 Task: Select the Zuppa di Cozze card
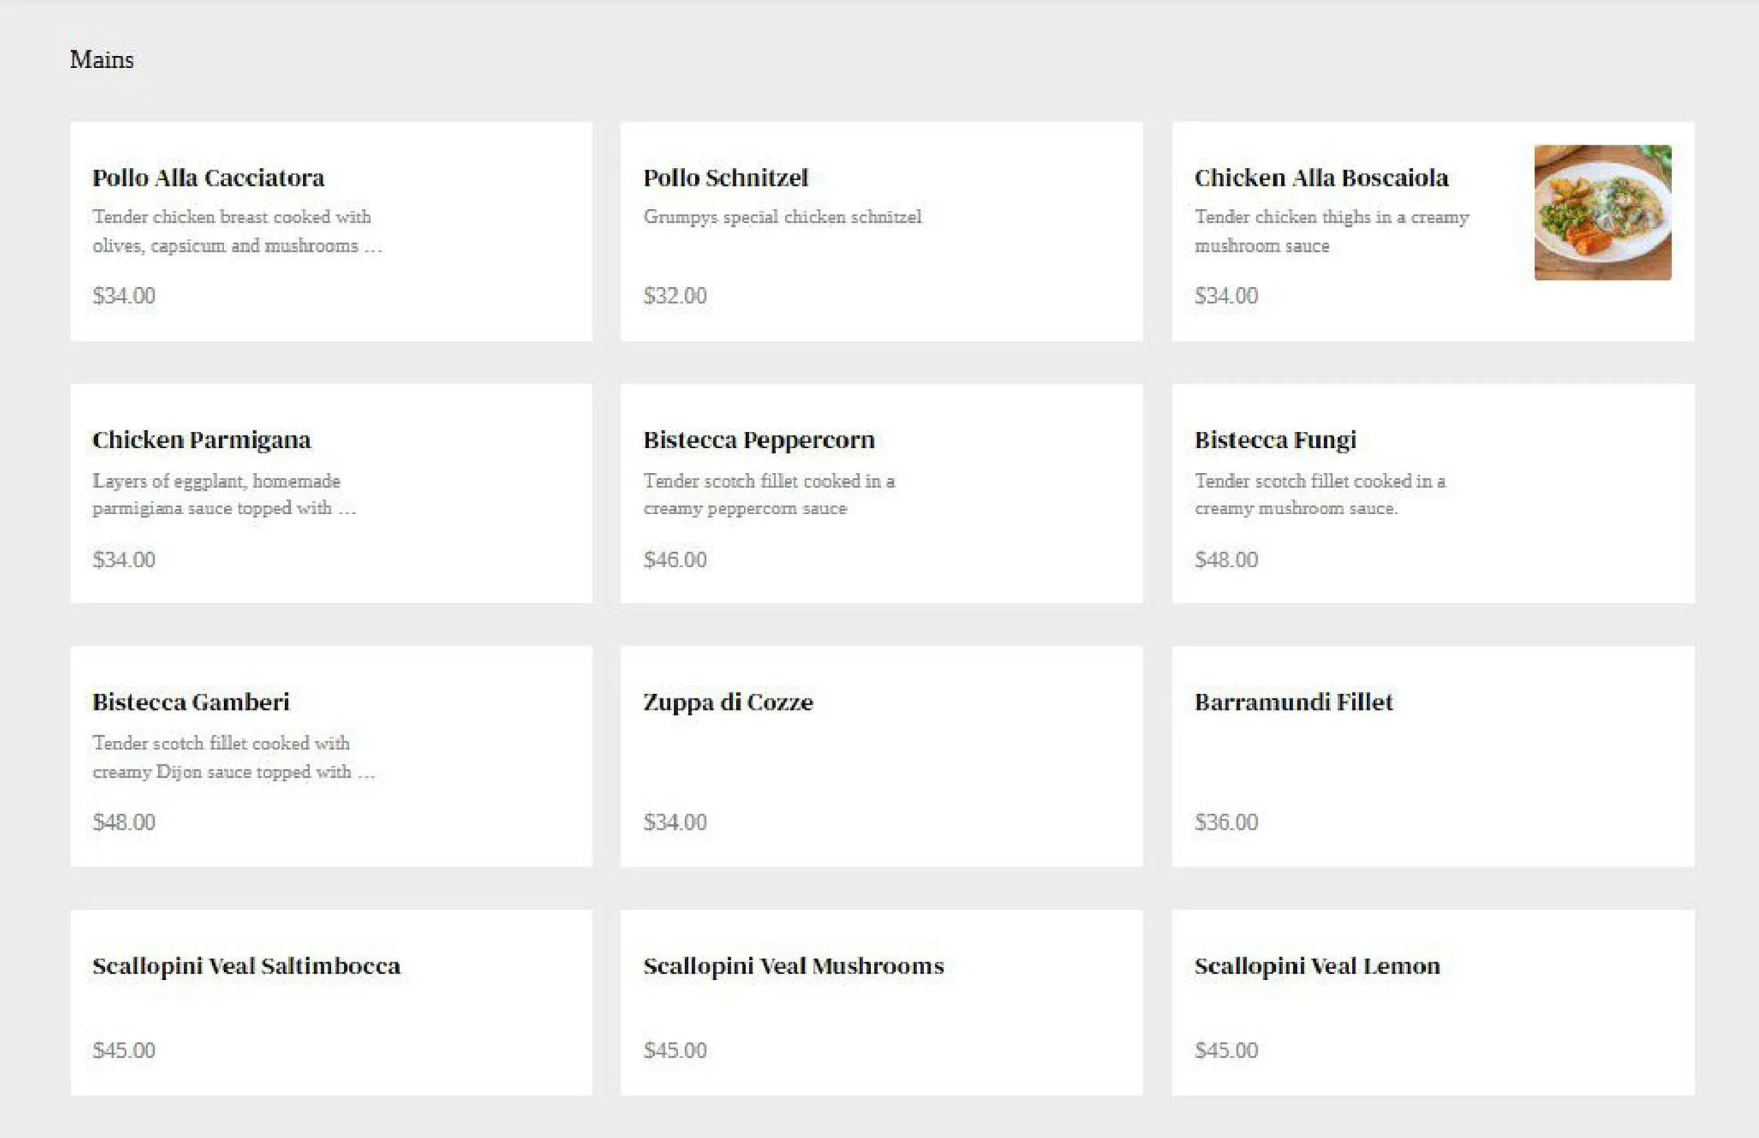coord(881,757)
